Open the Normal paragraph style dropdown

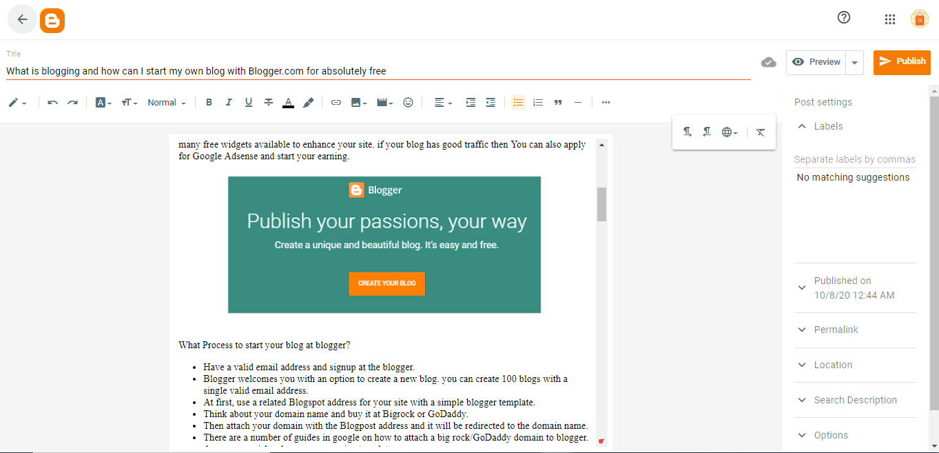pyautogui.click(x=167, y=103)
